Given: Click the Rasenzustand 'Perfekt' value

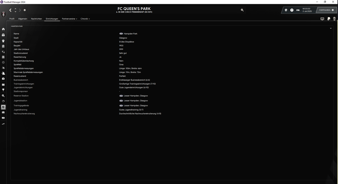Looking at the screenshot, I should (123, 76).
